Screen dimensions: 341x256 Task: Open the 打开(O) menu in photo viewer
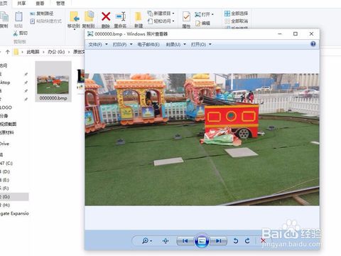pos(201,44)
